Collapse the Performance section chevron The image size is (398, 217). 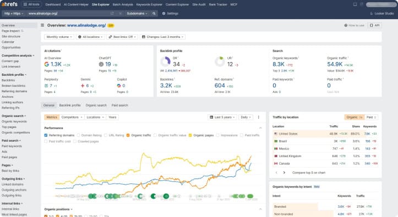pyautogui.click(x=260, y=128)
